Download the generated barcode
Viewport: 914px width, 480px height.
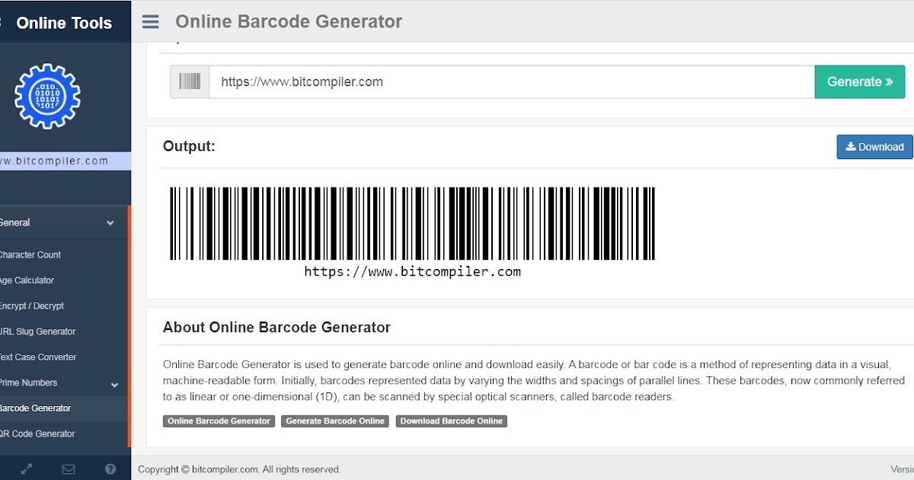(x=874, y=146)
